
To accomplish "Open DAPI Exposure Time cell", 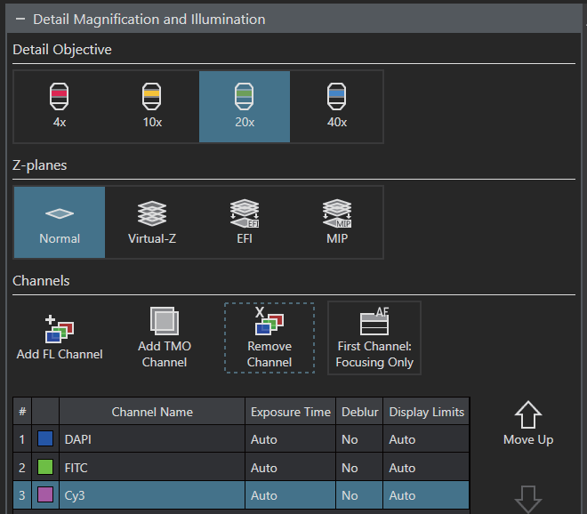I will coord(290,439).
